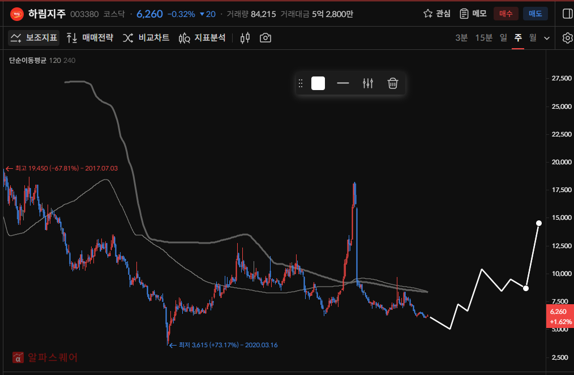
Task: Click the drawn line's end point handle
Action: coord(539,223)
